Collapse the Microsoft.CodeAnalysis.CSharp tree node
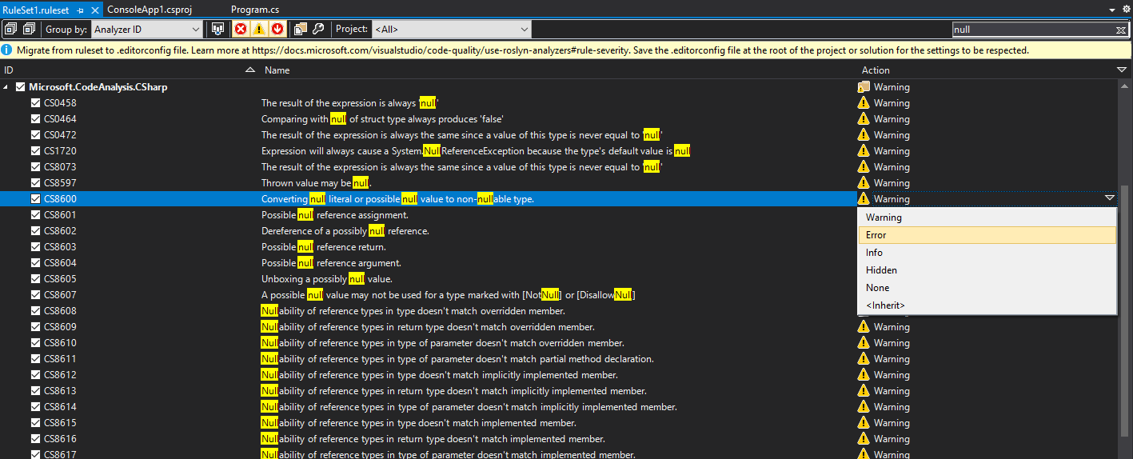Image resolution: width=1133 pixels, height=459 pixels. 7,87
